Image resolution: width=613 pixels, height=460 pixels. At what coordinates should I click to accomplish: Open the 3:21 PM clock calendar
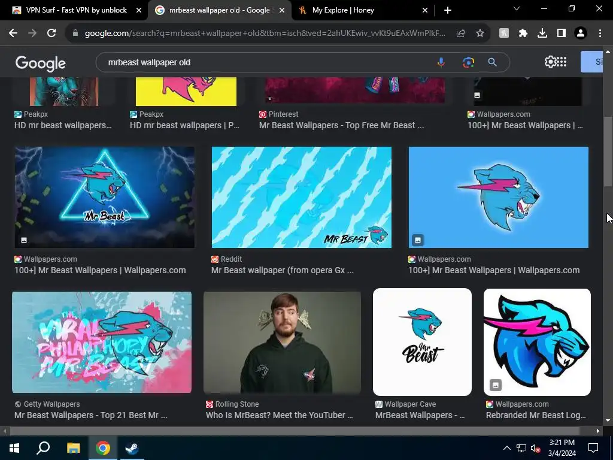point(562,448)
